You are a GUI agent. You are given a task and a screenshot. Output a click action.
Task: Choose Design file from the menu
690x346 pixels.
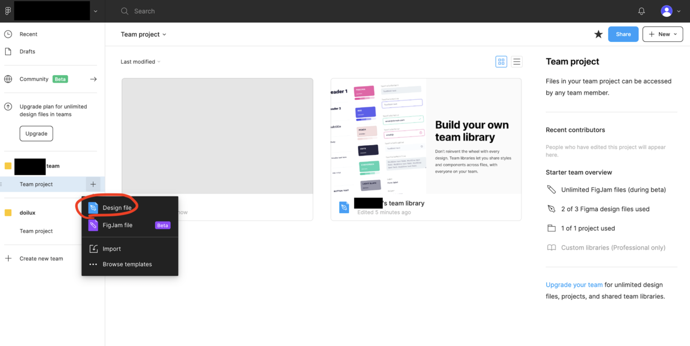click(x=130, y=208)
